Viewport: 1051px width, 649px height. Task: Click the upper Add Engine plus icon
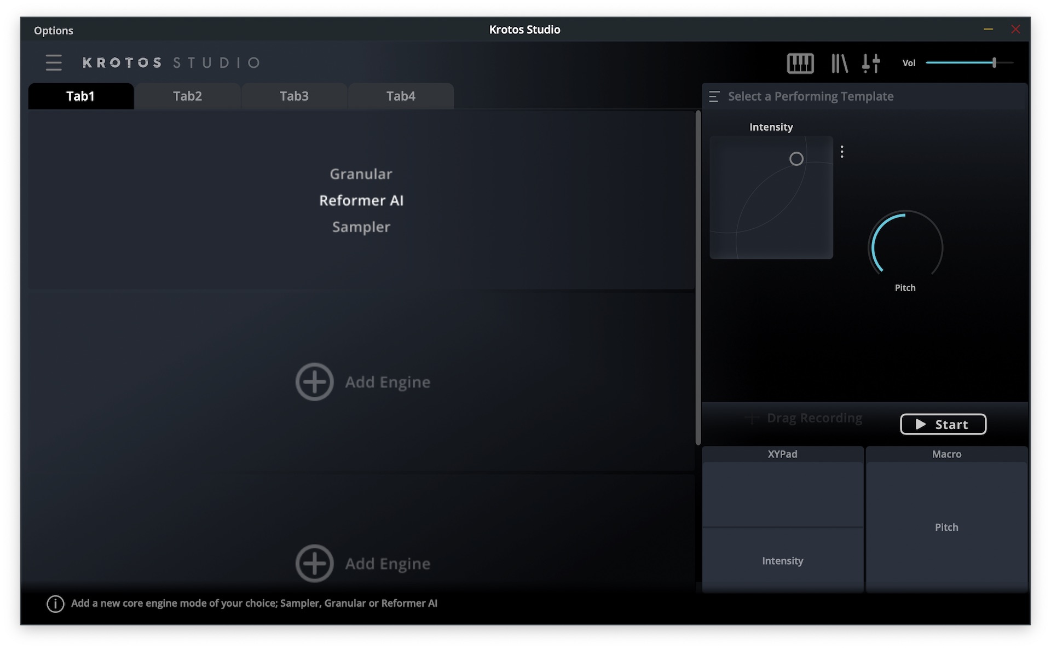click(x=314, y=381)
